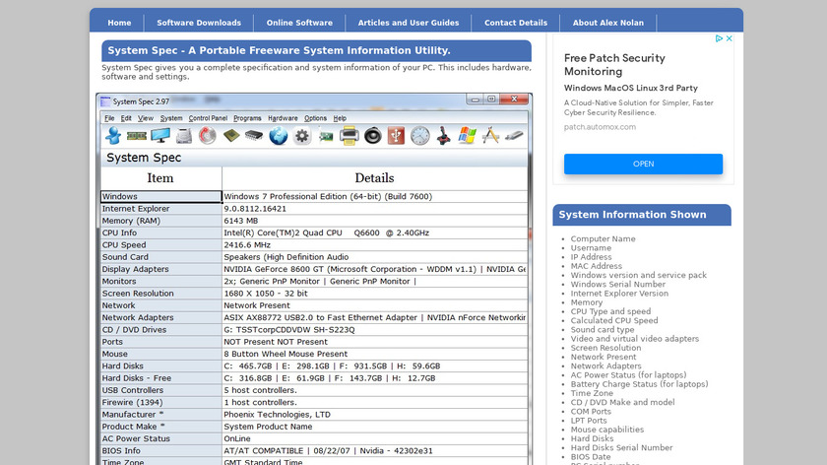Click the red USB icon

point(397,136)
